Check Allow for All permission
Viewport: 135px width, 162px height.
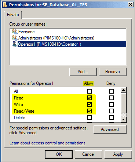click(x=89, y=91)
